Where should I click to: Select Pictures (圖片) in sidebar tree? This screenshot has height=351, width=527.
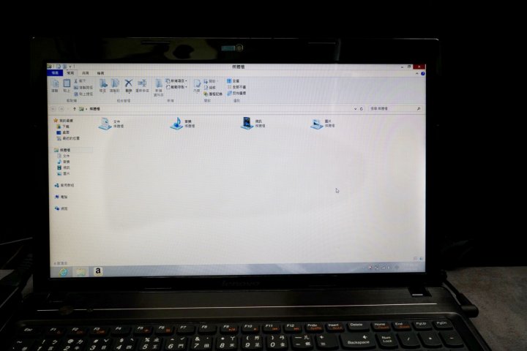click(x=64, y=173)
